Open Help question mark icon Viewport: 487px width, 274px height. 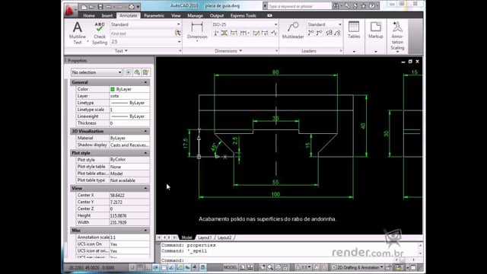pos(372,6)
